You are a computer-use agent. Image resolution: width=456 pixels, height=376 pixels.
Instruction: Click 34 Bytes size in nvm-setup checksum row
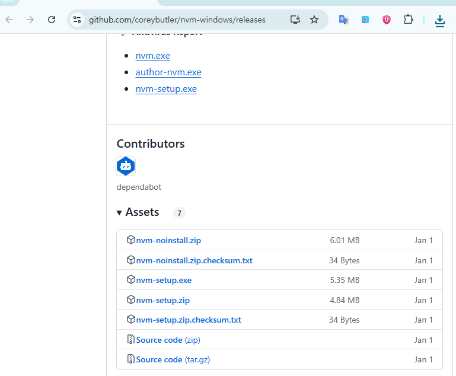345,320
